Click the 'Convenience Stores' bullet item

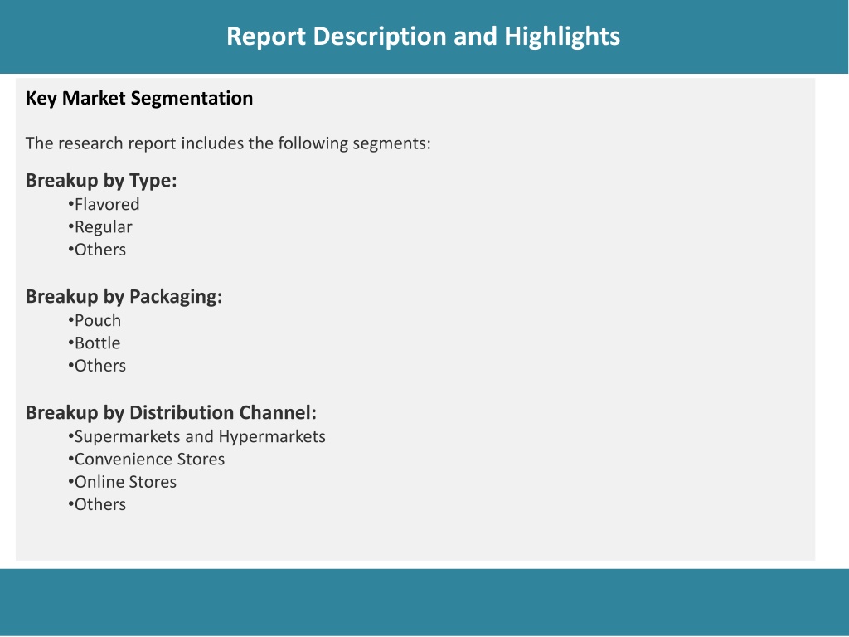[x=146, y=460]
